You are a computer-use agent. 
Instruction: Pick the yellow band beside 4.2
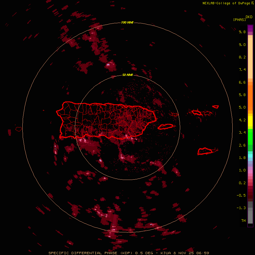(250, 121)
